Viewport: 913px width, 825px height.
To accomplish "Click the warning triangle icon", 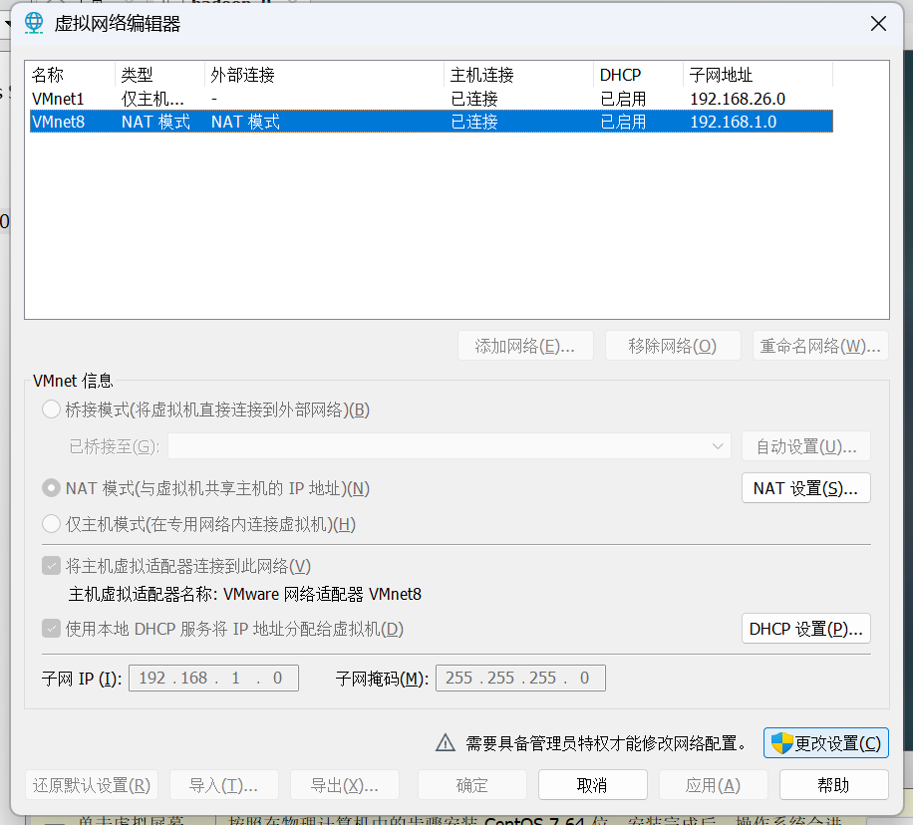I will [x=446, y=743].
